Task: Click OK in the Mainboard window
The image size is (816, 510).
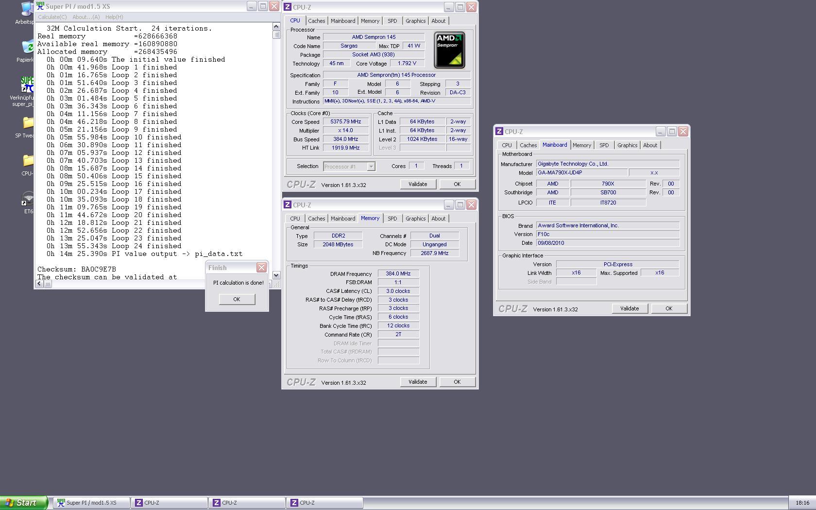Action: pyautogui.click(x=669, y=308)
